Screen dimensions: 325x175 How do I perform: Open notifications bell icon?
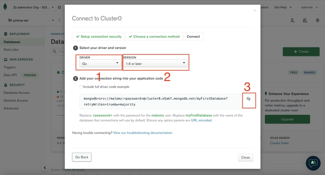[x=318, y=20]
